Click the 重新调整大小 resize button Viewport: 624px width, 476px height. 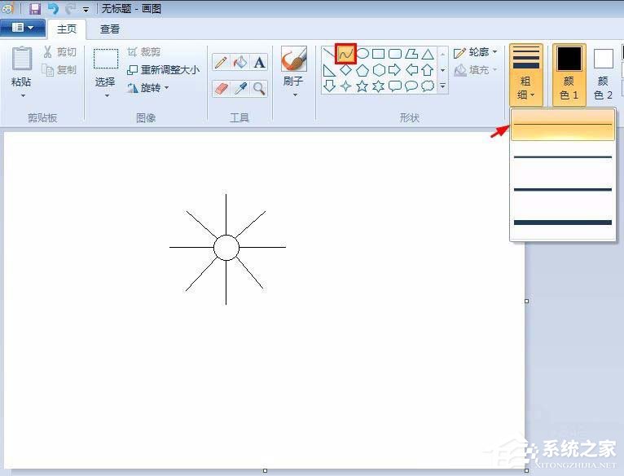[x=163, y=70]
